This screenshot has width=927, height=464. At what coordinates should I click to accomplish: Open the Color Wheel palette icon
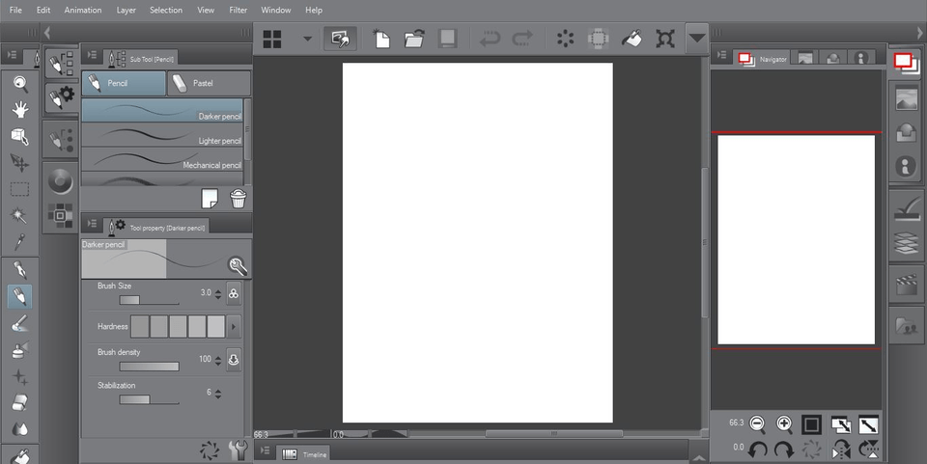coord(61,180)
